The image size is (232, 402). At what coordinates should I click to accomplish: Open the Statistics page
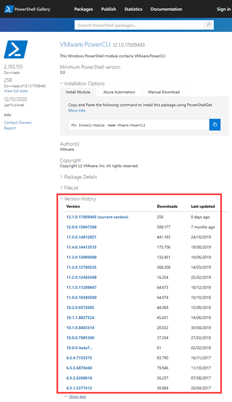[133, 9]
